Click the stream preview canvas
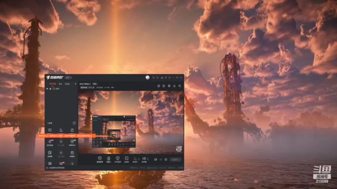The height and width of the screenshot is (189, 337). 131,122
